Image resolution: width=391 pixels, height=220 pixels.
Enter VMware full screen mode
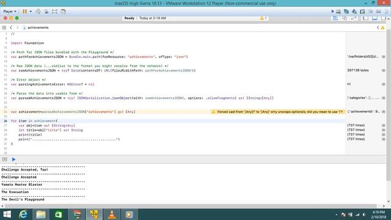(x=54, y=12)
